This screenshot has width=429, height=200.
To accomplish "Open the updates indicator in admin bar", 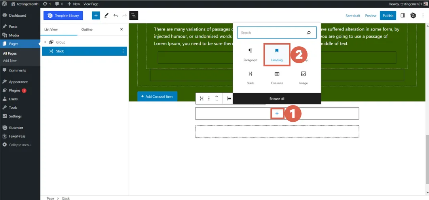I will click(x=47, y=4).
